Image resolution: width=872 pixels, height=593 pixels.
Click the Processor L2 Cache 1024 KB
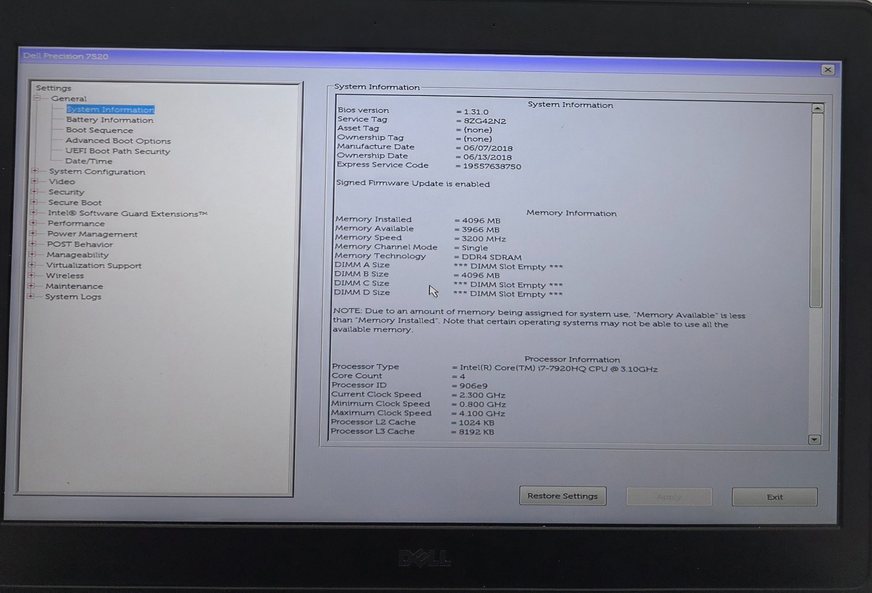coord(476,423)
